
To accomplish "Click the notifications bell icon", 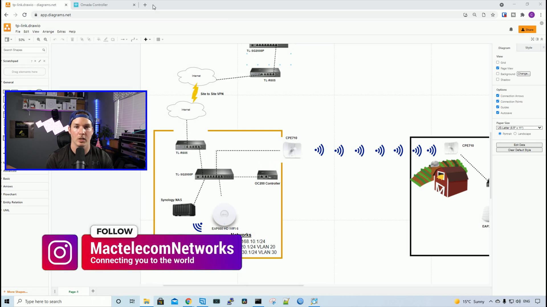I will (511, 29).
